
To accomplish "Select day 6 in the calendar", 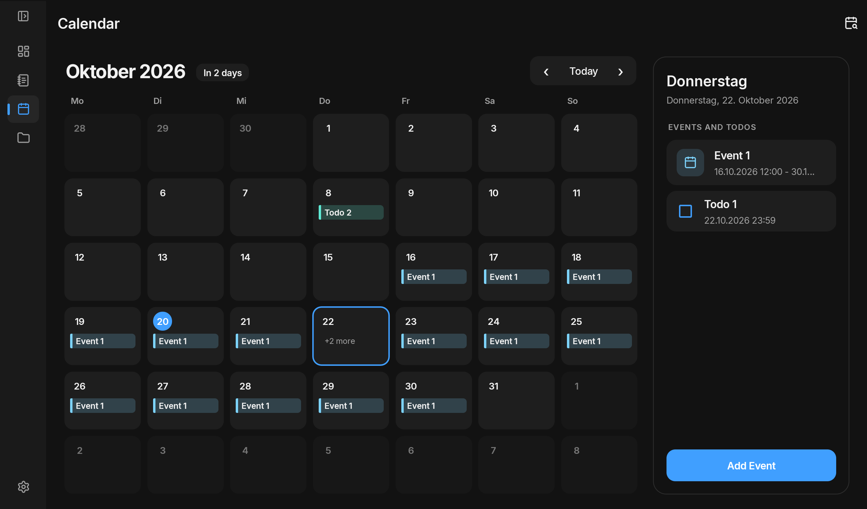I will (186, 207).
